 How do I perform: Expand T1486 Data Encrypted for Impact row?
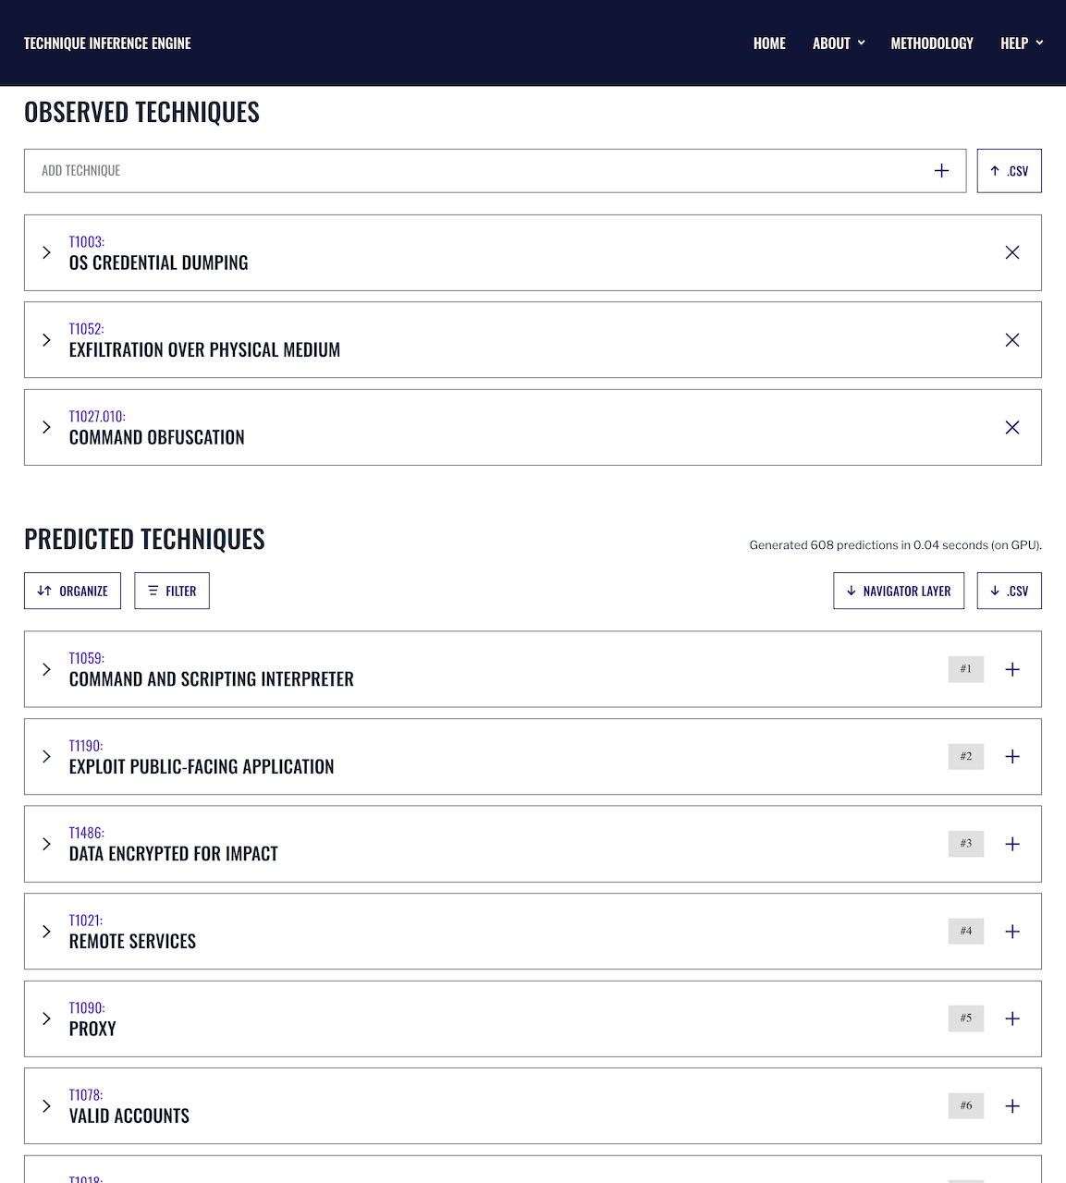pyautogui.click(x=46, y=844)
